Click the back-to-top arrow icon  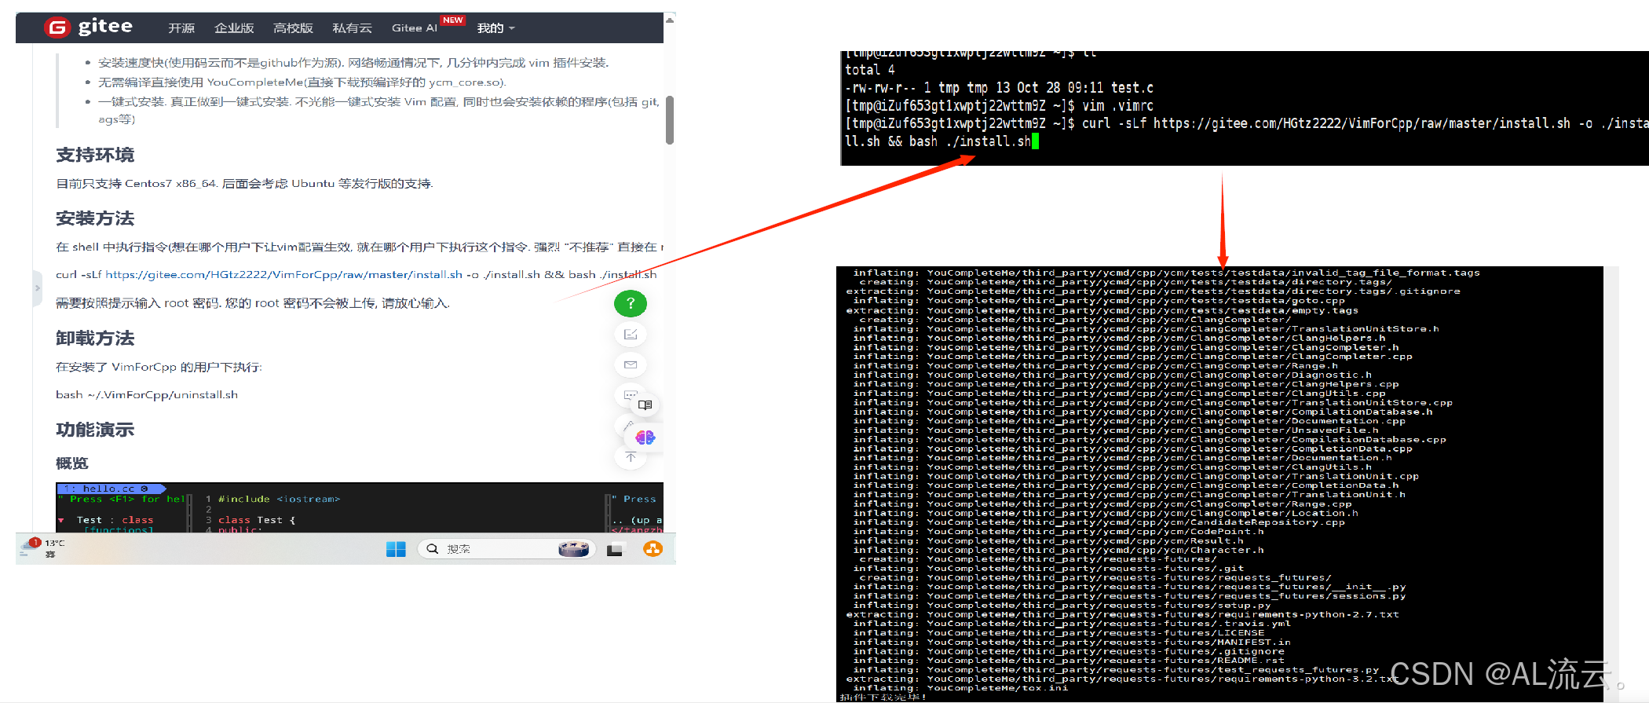[x=631, y=456]
